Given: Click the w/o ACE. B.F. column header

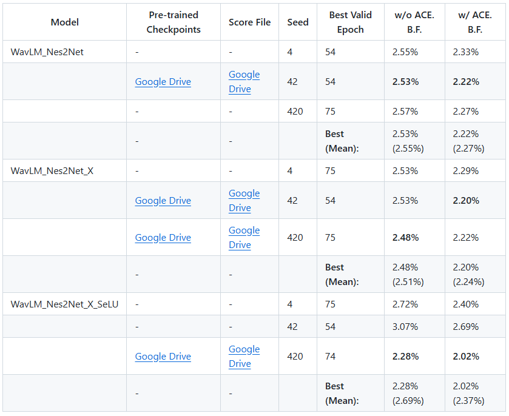Looking at the screenshot, I should 414,22.
